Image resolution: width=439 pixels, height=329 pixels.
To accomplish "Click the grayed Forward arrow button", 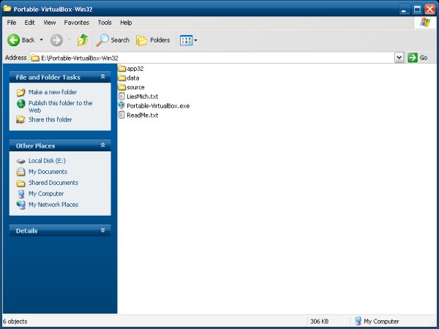I will pyautogui.click(x=56, y=40).
